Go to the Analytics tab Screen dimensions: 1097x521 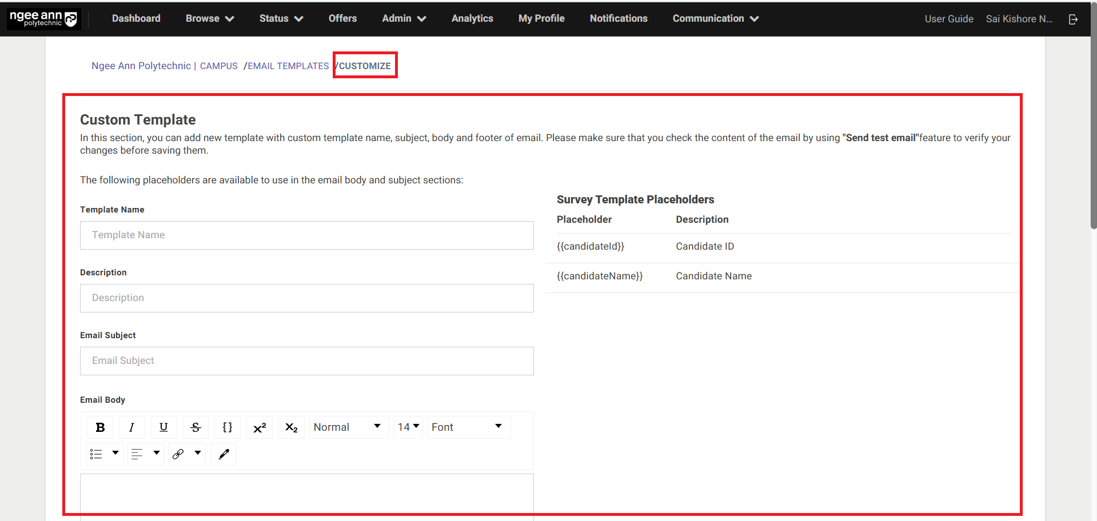[472, 18]
